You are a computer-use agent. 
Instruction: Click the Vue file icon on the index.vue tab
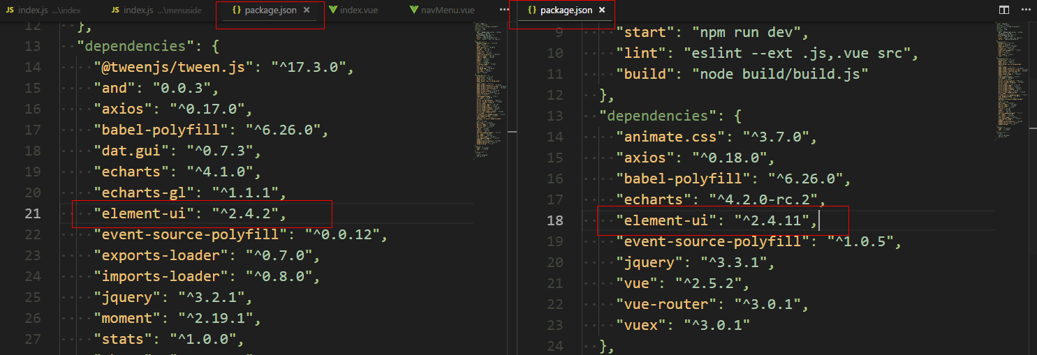pyautogui.click(x=332, y=10)
